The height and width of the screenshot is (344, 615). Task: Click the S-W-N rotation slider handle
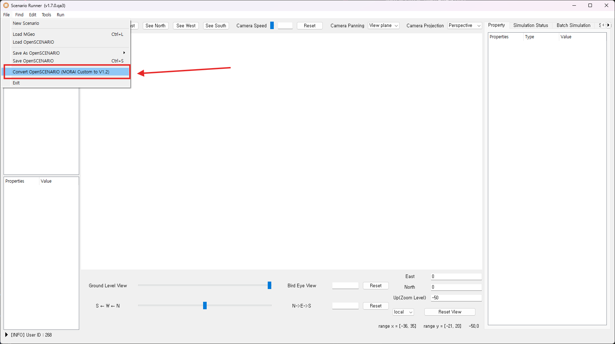(205, 306)
